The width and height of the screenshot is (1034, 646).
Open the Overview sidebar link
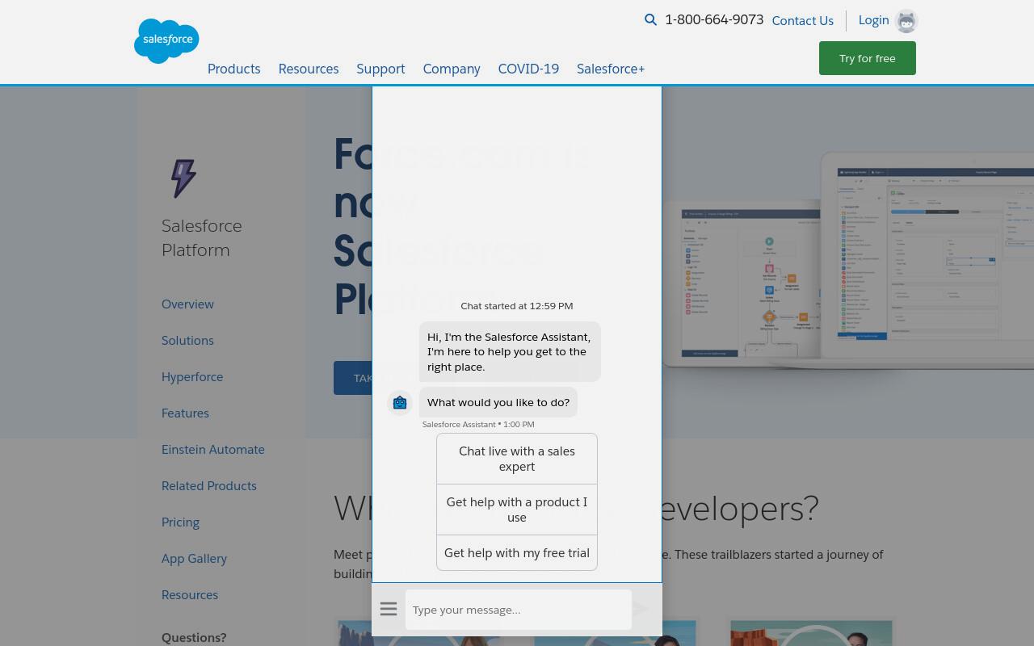(187, 304)
